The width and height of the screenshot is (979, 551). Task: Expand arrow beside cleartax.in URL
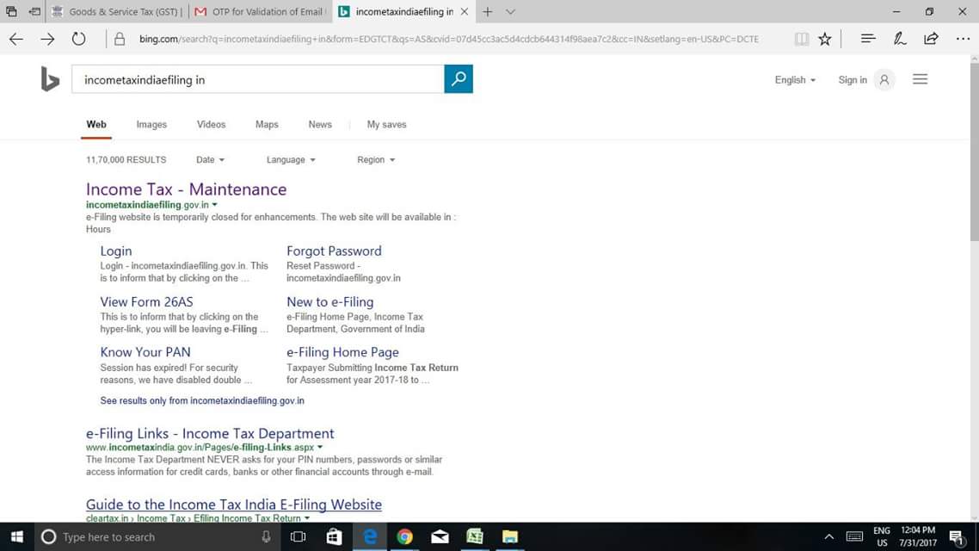306,518
